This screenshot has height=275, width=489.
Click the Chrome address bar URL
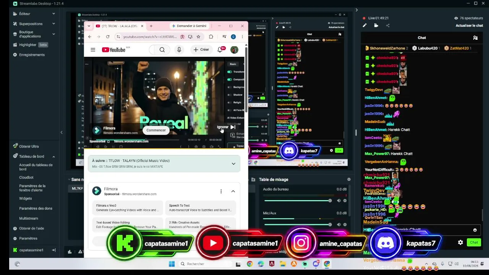tap(150, 37)
